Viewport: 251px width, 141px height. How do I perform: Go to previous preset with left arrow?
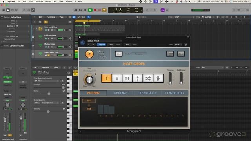tap(89, 45)
